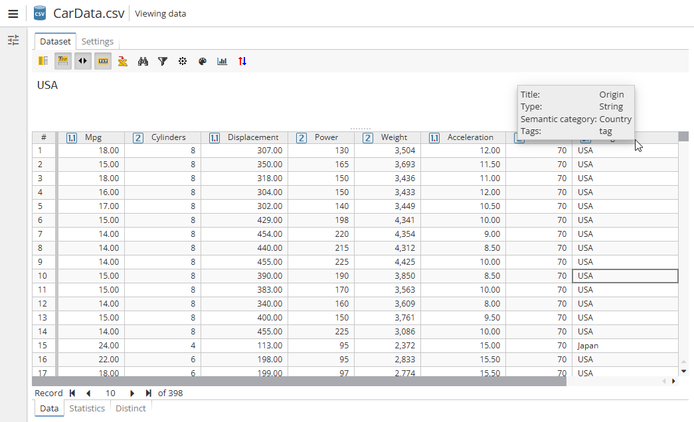Screen dimensions: 694x422
Task: Click the sort arrows icon
Action: [x=242, y=61]
